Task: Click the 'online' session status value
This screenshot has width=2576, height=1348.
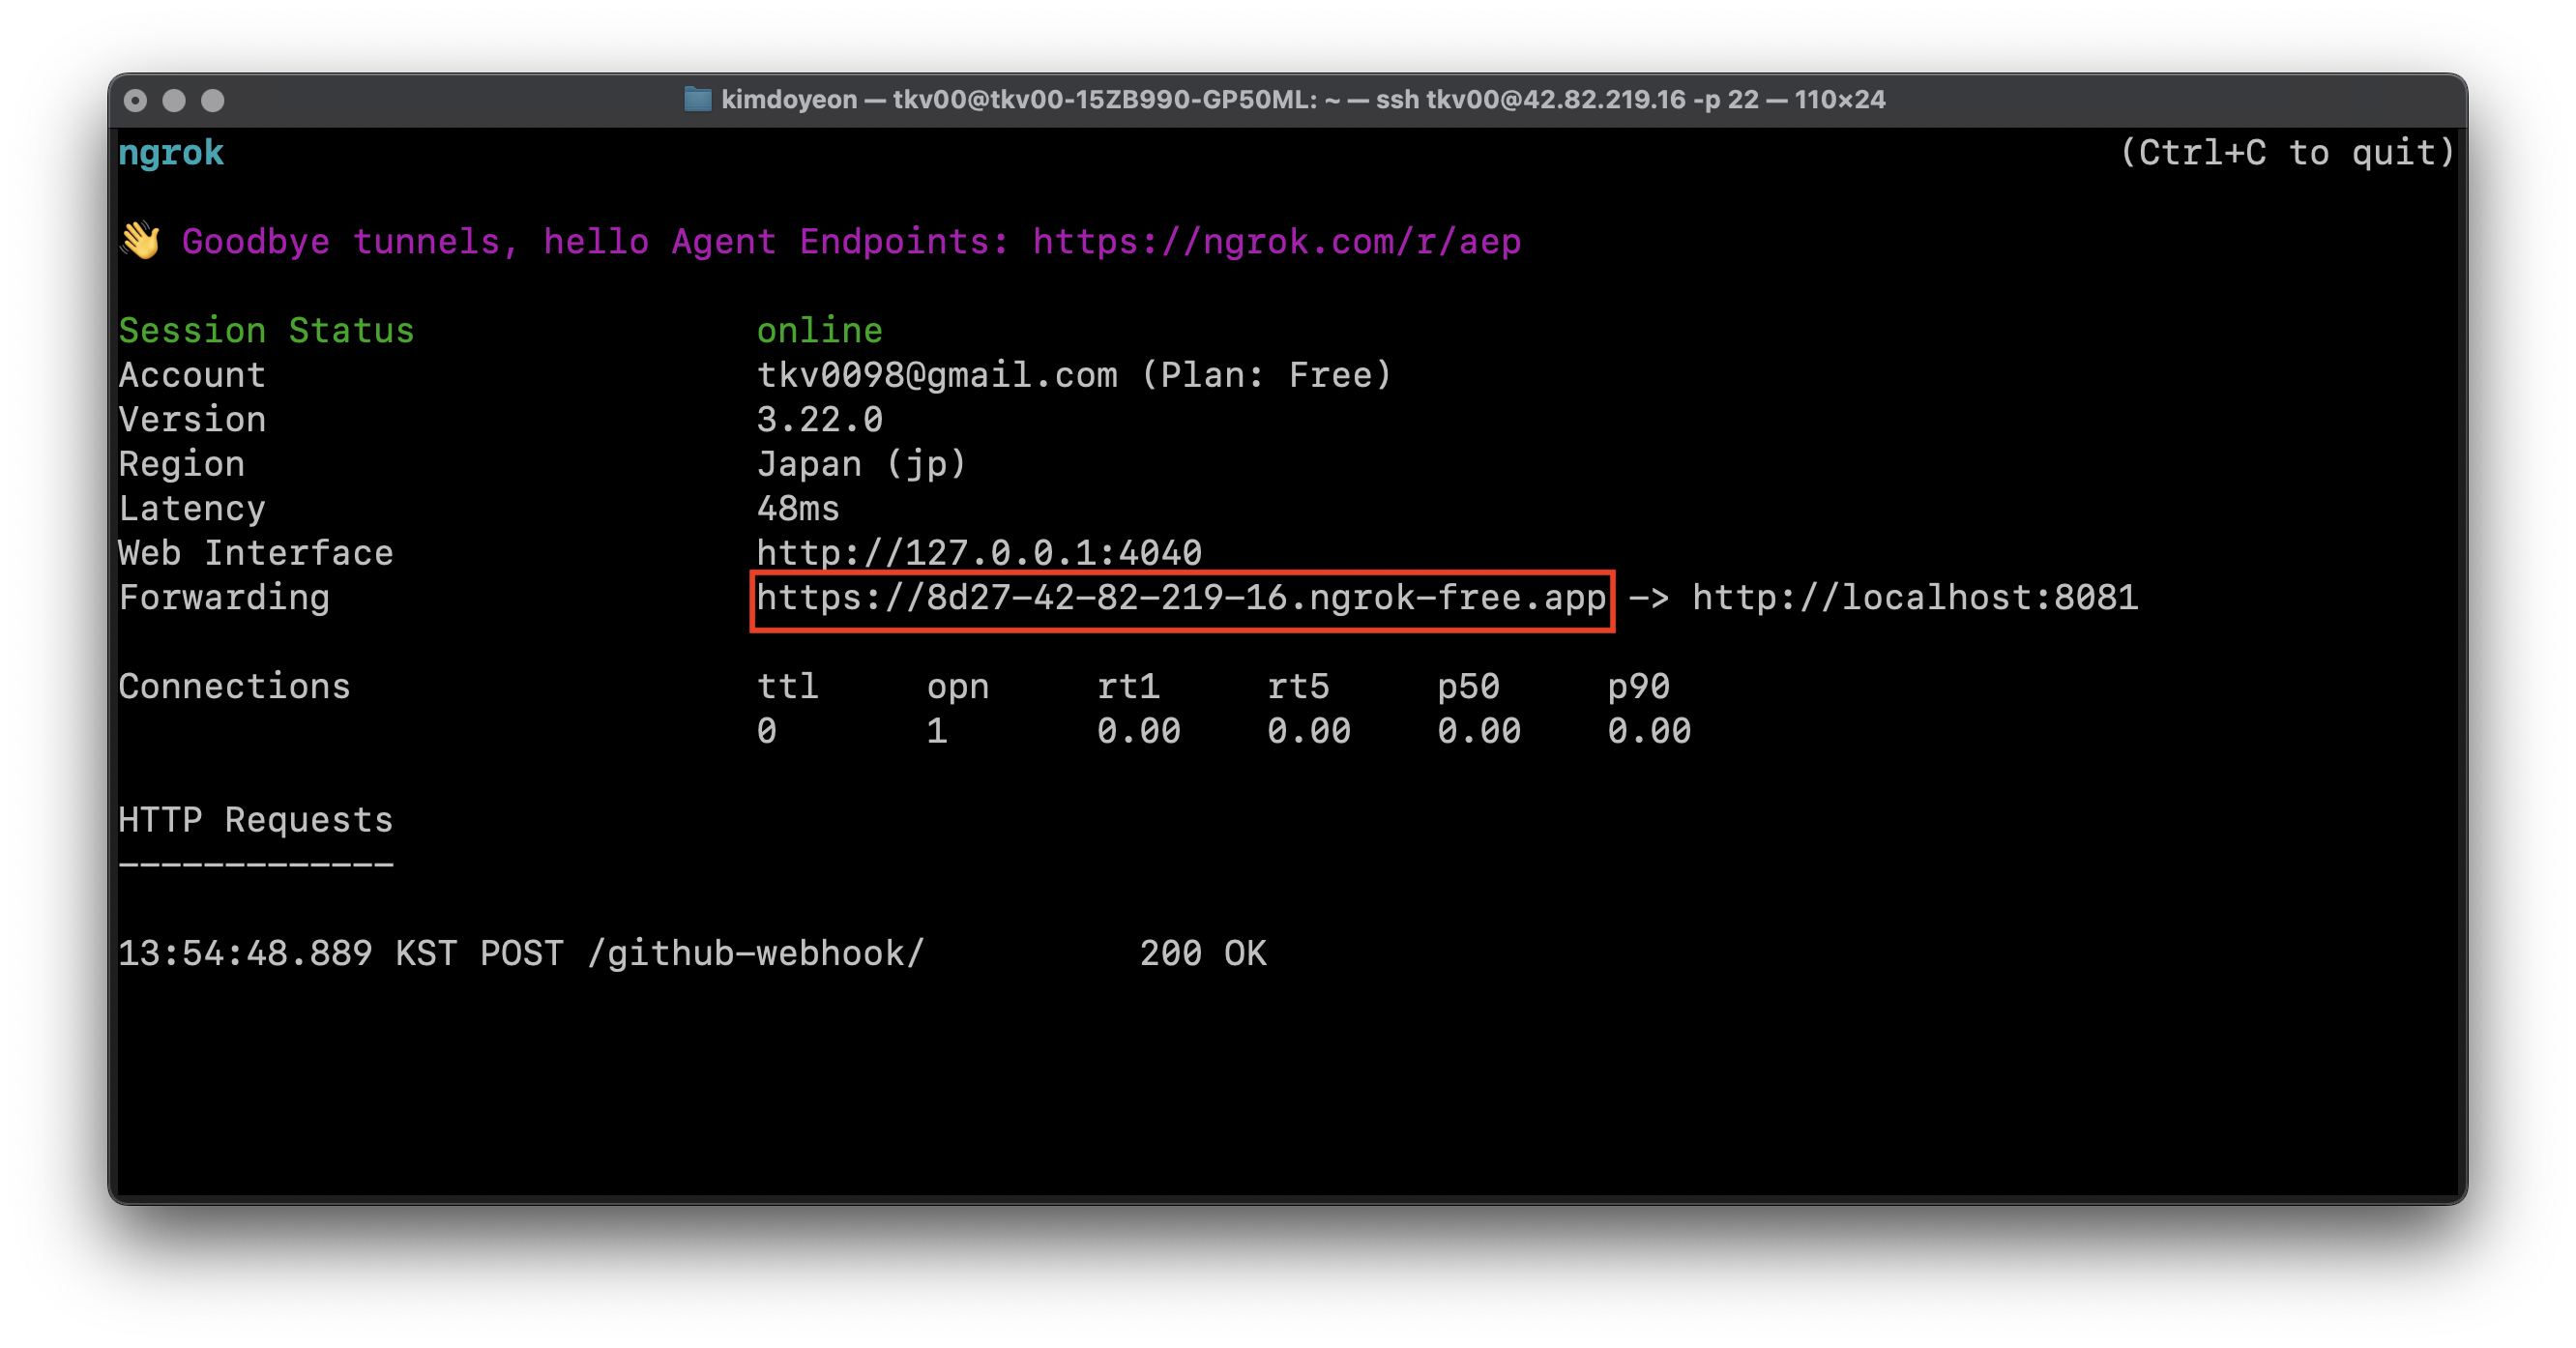Action: click(x=819, y=330)
